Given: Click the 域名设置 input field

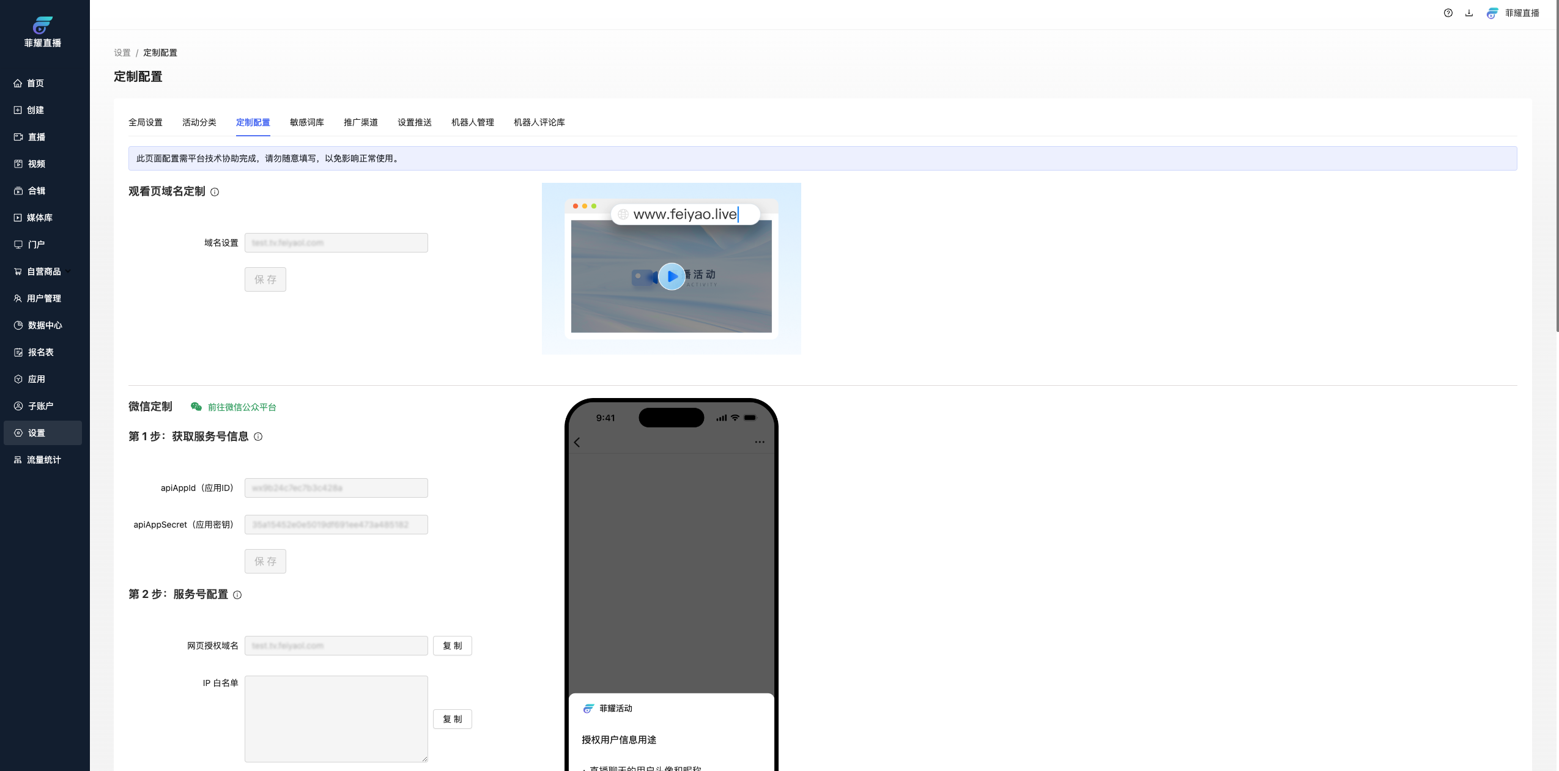Looking at the screenshot, I should (336, 243).
